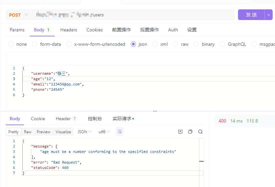Viewport: 275px width, 187px height.
Task: Open the utf8 encoding dropdown
Action: coord(104,132)
